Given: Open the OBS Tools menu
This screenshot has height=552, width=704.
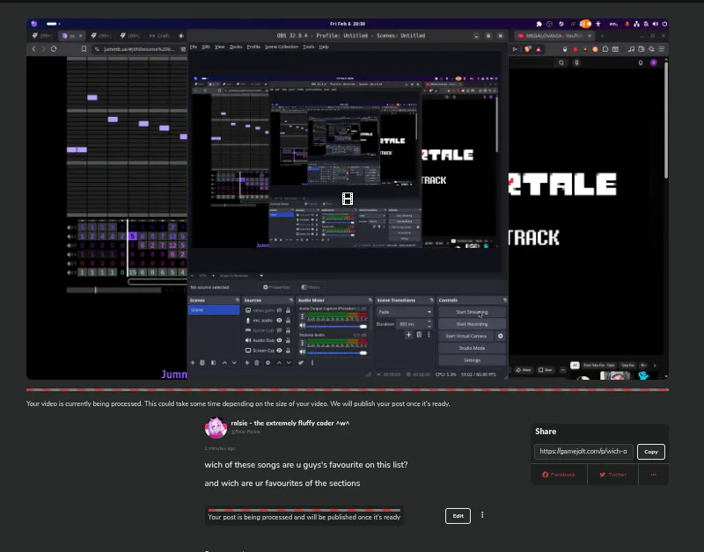Looking at the screenshot, I should (309, 47).
